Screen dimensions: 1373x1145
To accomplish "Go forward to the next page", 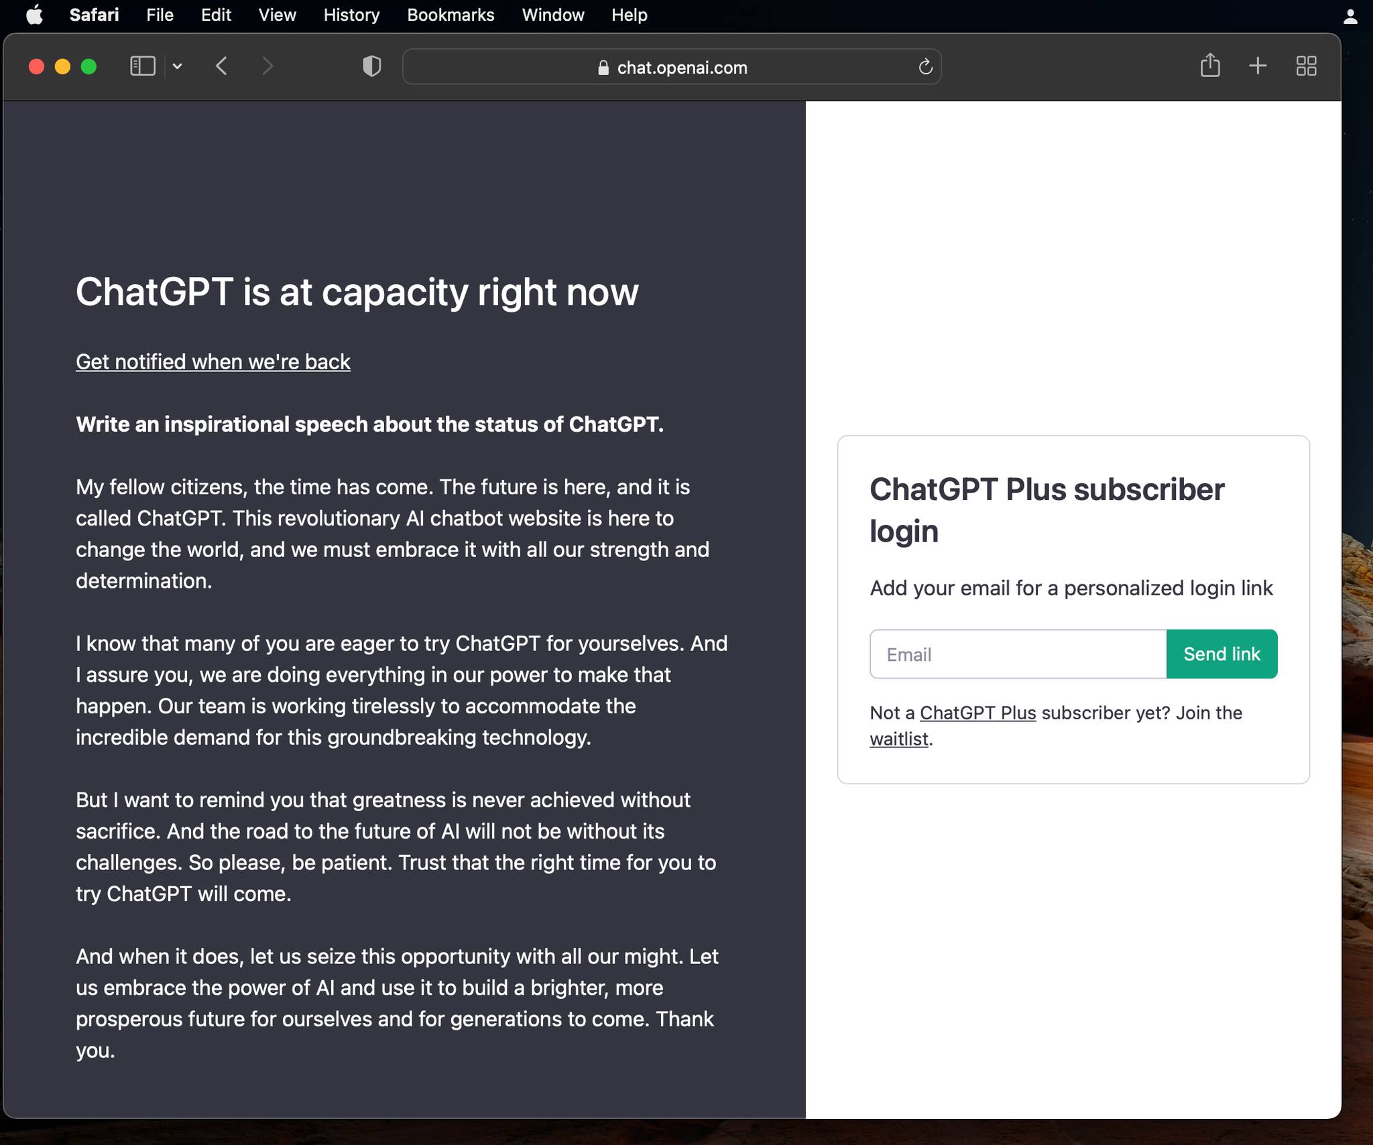I will pos(267,66).
